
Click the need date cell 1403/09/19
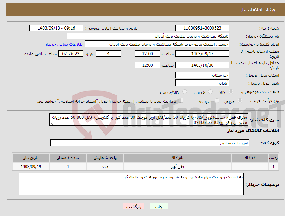click(31, 167)
